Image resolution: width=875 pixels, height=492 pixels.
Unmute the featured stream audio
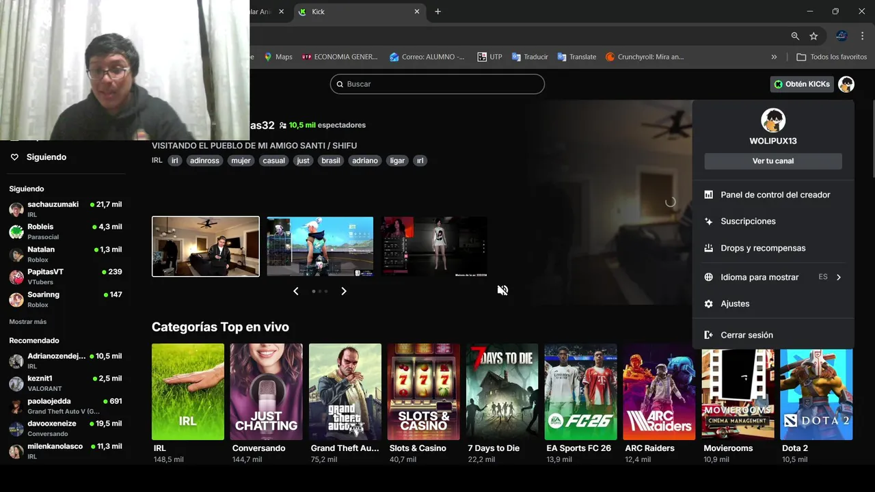[x=502, y=290]
